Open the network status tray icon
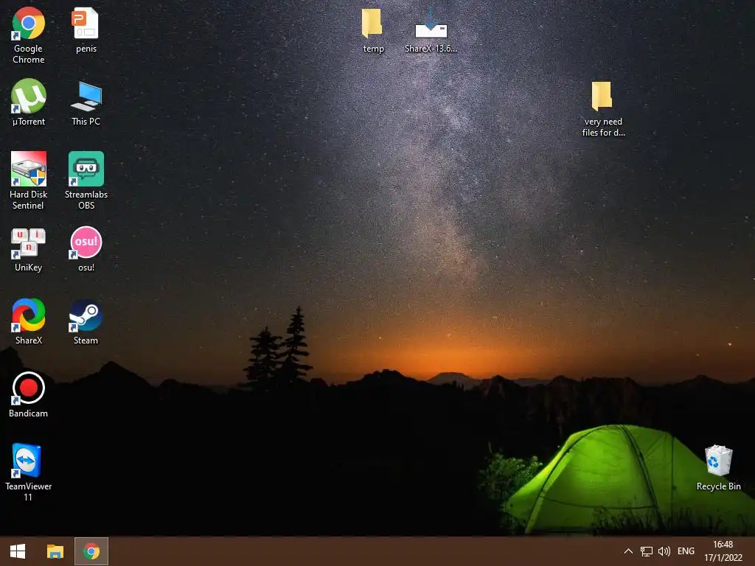Screen dimensions: 755x566 (646, 551)
